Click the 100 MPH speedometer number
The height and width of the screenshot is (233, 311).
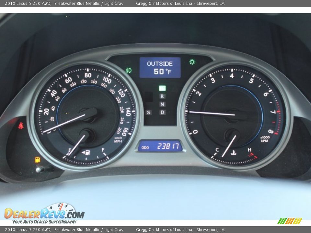click(107, 80)
